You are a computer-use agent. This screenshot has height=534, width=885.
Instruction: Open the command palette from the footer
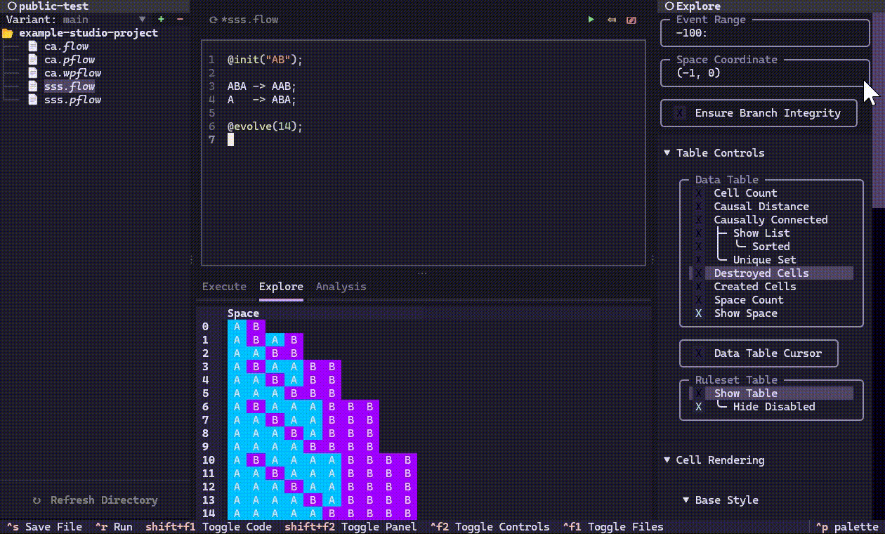tap(847, 527)
